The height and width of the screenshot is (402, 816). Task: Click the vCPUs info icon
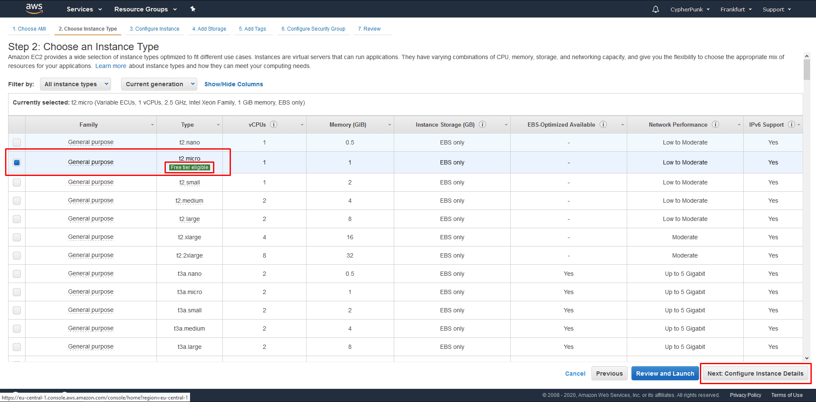274,125
